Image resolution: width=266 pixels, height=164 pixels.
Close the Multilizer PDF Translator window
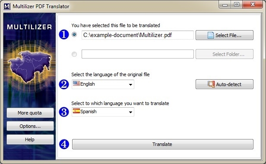pos(253,5)
